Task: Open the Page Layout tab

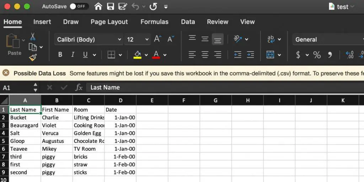Action: tap(109, 22)
